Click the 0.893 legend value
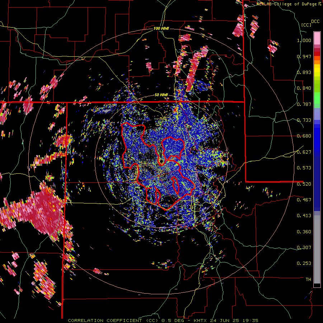This screenshot has height=323, width=323. click(304, 72)
